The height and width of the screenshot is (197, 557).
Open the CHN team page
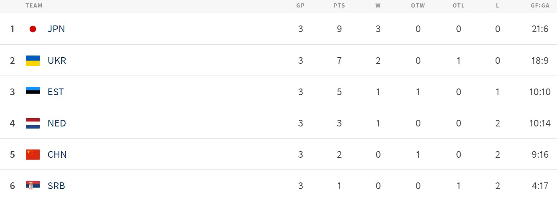tap(57, 154)
